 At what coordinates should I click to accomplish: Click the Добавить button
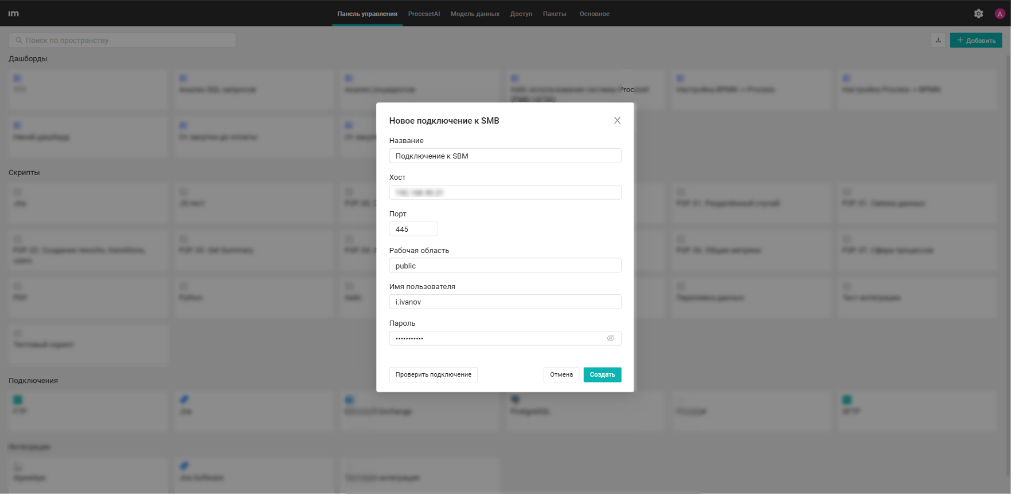click(975, 40)
